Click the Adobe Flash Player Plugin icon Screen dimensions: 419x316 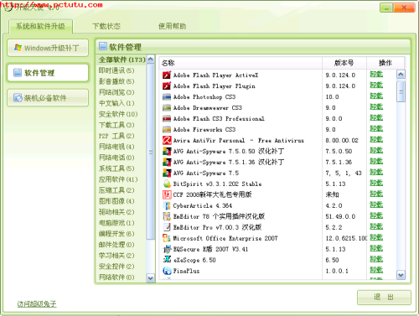167,85
